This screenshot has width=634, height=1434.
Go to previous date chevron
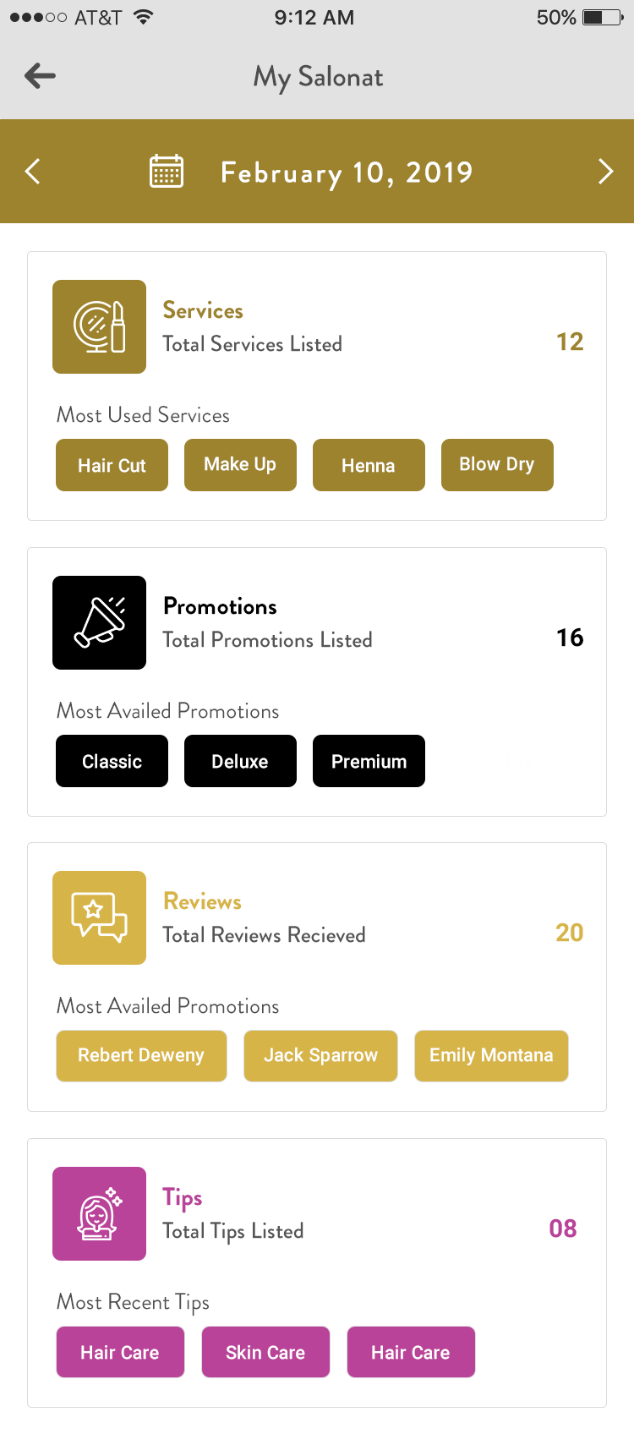pyautogui.click(x=33, y=172)
